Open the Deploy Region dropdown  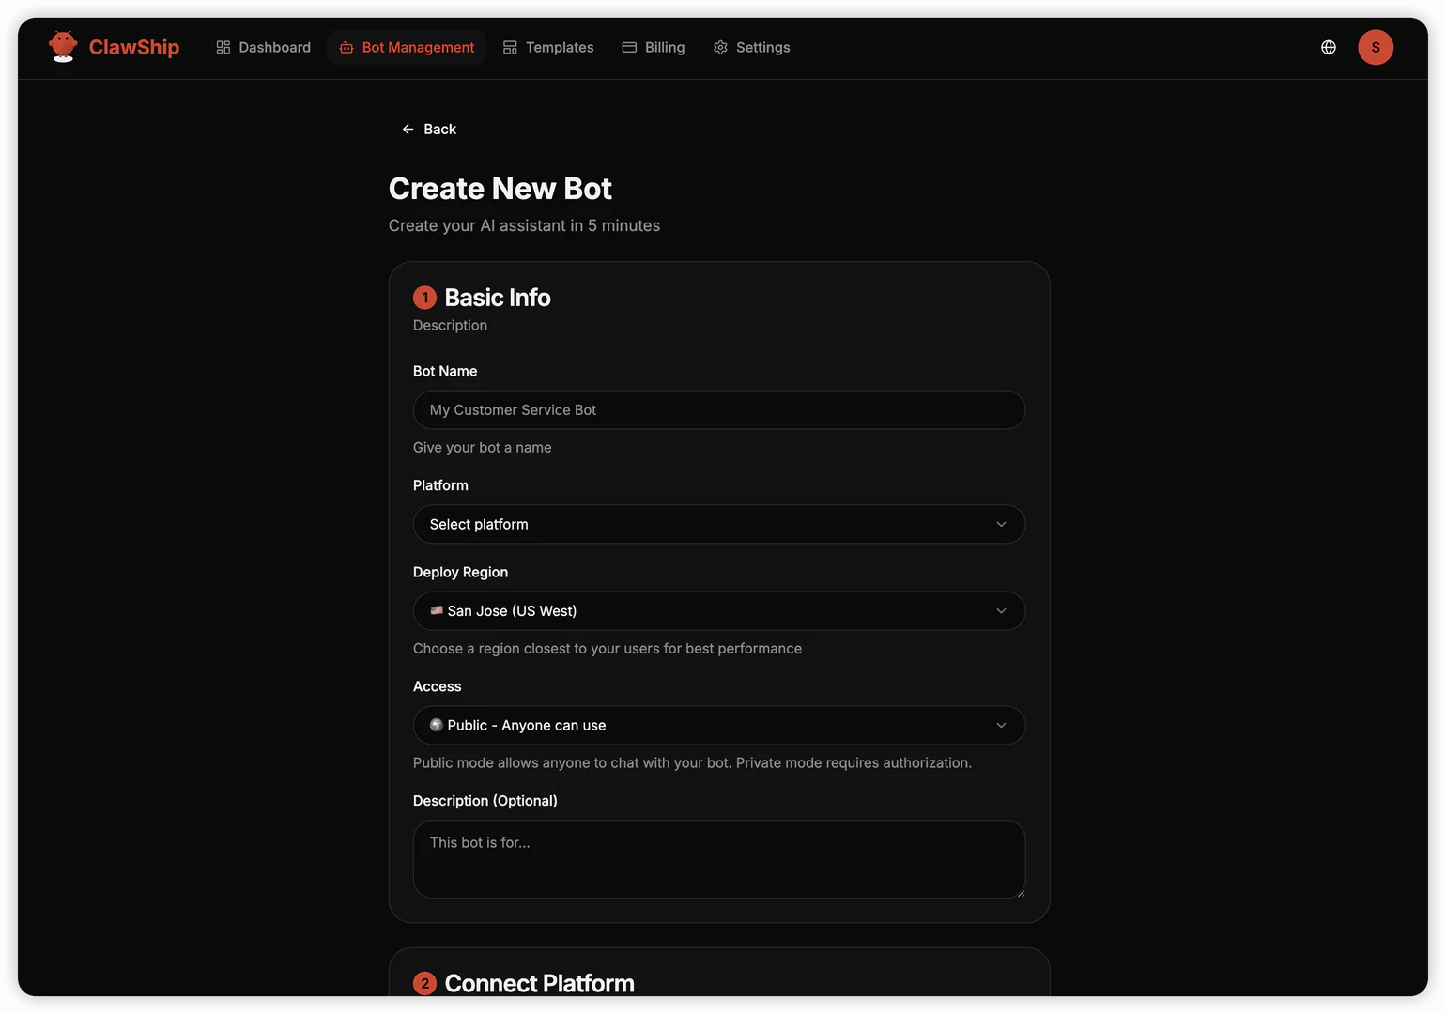(719, 610)
